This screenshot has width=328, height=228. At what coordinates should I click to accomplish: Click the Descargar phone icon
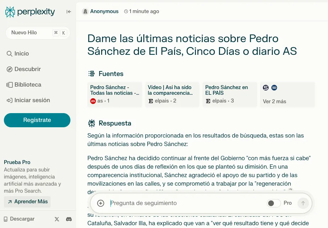pyautogui.click(x=6, y=219)
